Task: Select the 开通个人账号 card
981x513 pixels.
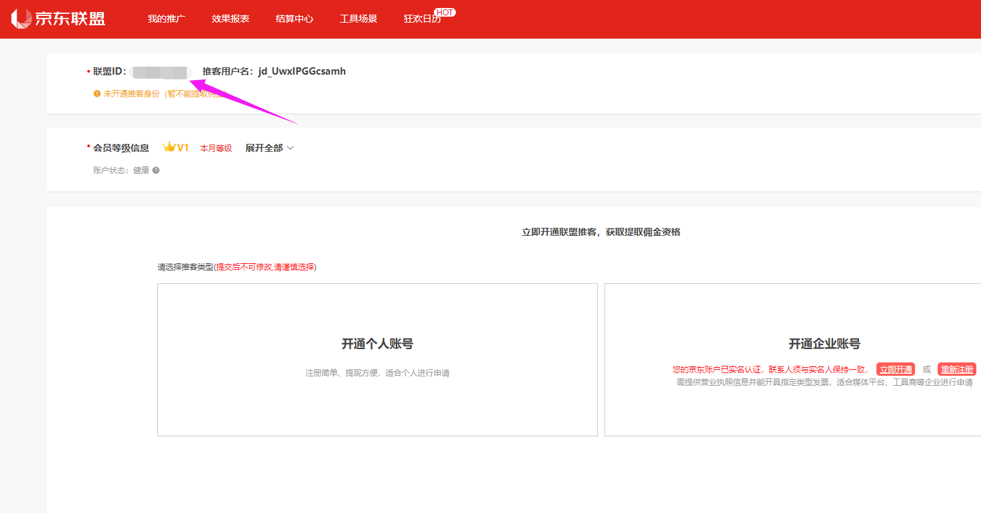Action: click(x=377, y=360)
